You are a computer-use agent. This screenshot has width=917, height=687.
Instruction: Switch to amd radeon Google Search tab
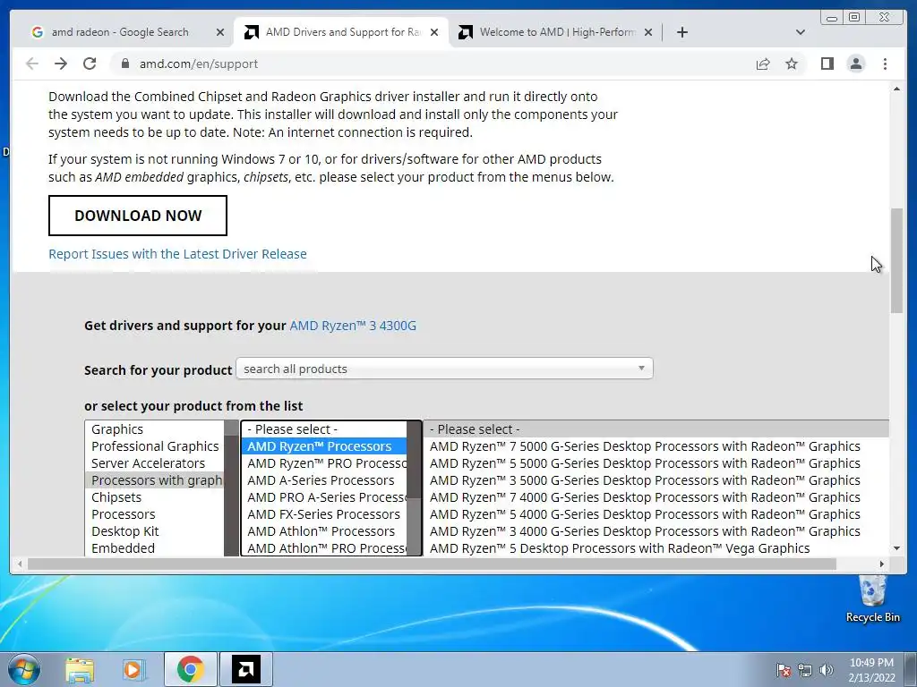point(120,32)
